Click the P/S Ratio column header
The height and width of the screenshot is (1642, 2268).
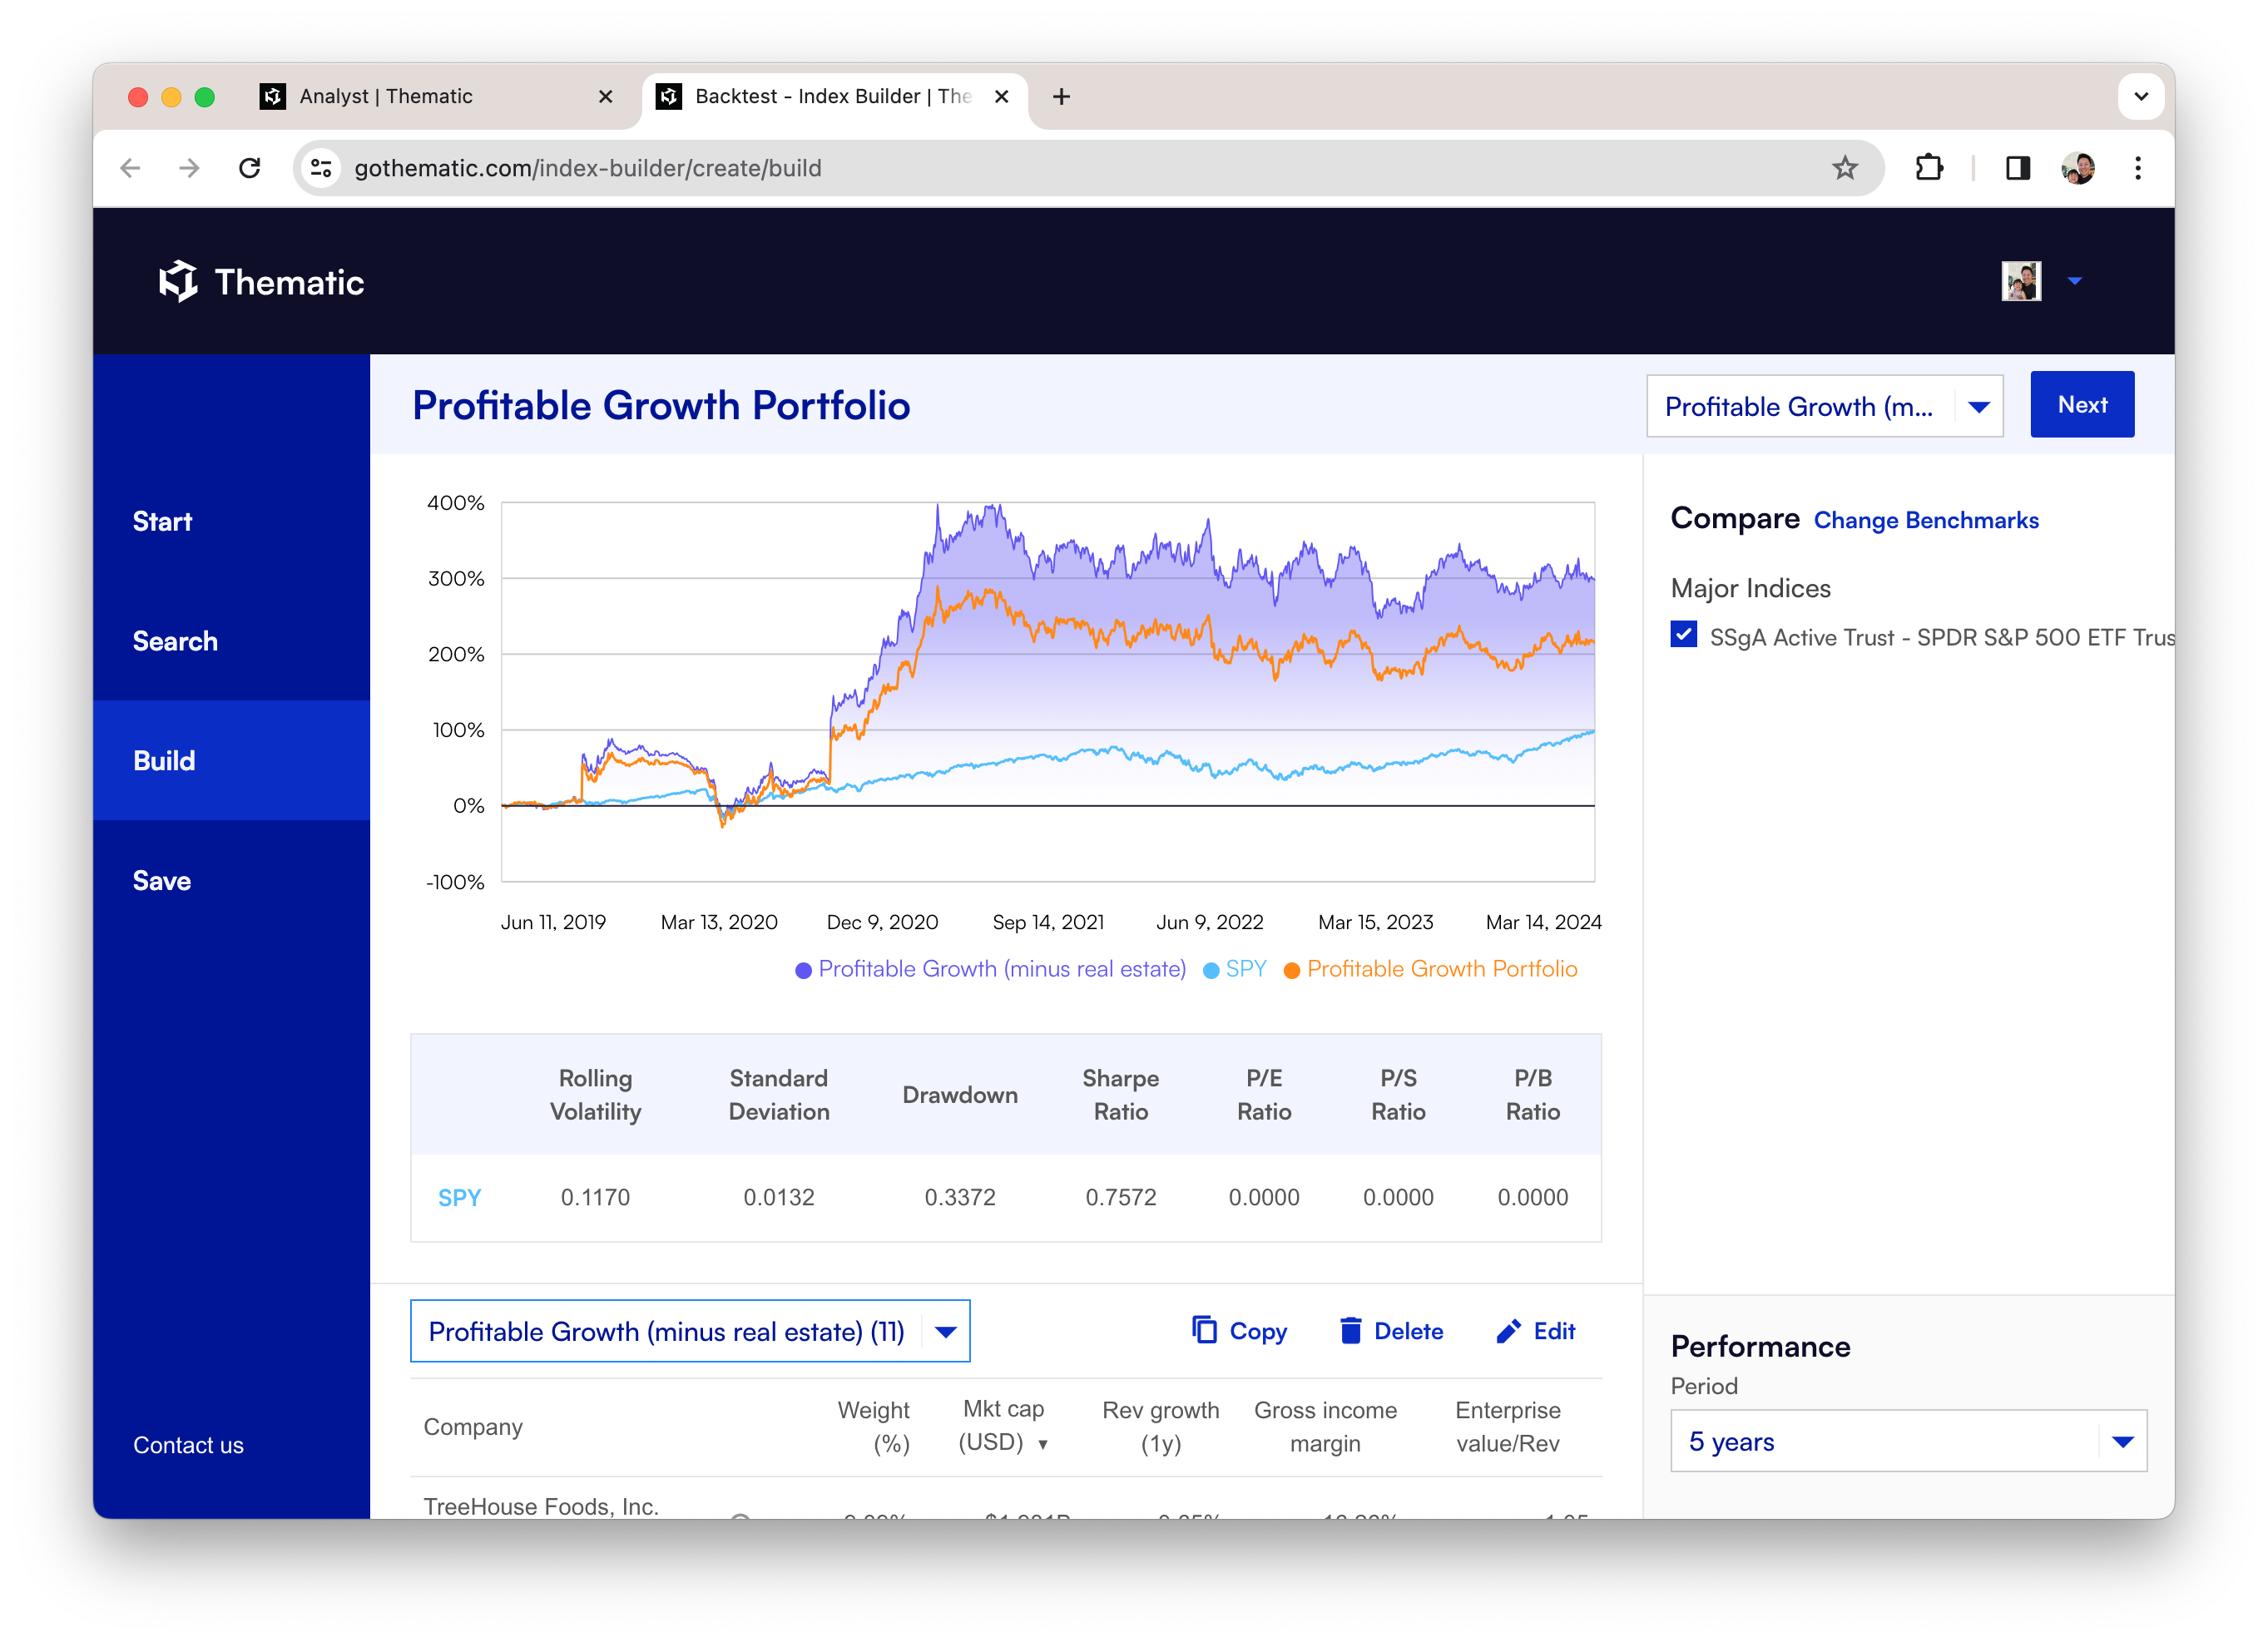[1398, 1095]
